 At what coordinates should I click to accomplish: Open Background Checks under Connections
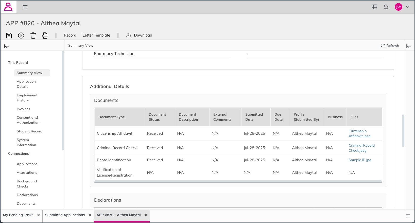coord(27,184)
